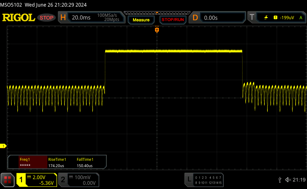
Task: Click the RIGOL logo
Action: pos(19,17)
